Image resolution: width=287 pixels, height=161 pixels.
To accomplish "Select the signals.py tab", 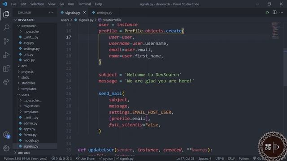I will coord(73,13).
